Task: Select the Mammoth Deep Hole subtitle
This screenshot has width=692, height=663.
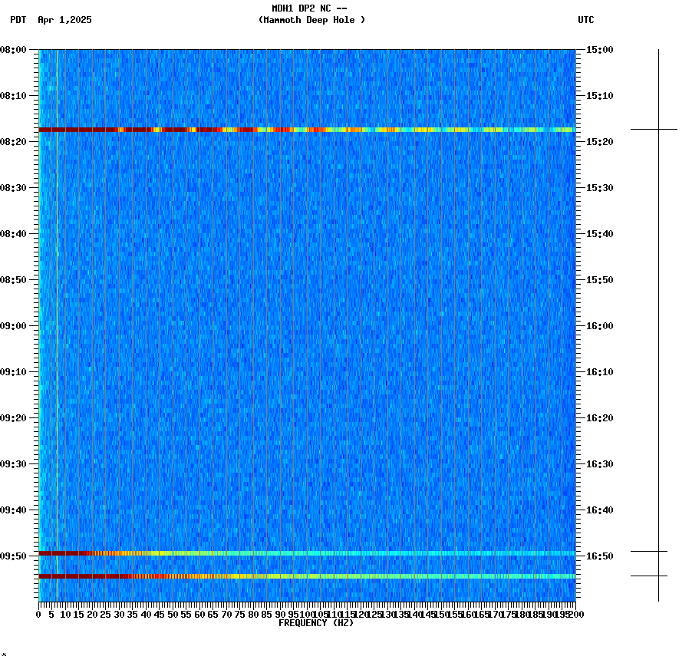Action: pyautogui.click(x=311, y=21)
